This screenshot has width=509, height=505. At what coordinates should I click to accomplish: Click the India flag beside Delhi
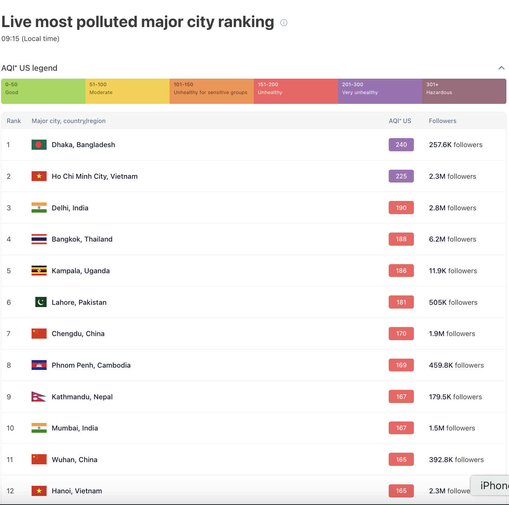pyautogui.click(x=39, y=208)
